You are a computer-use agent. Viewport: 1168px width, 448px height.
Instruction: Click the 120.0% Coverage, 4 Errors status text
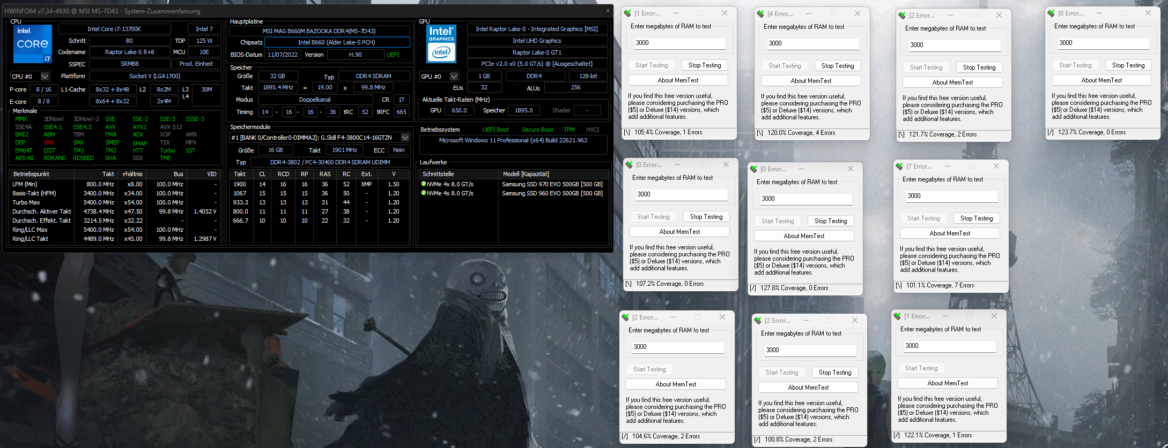pos(801,133)
